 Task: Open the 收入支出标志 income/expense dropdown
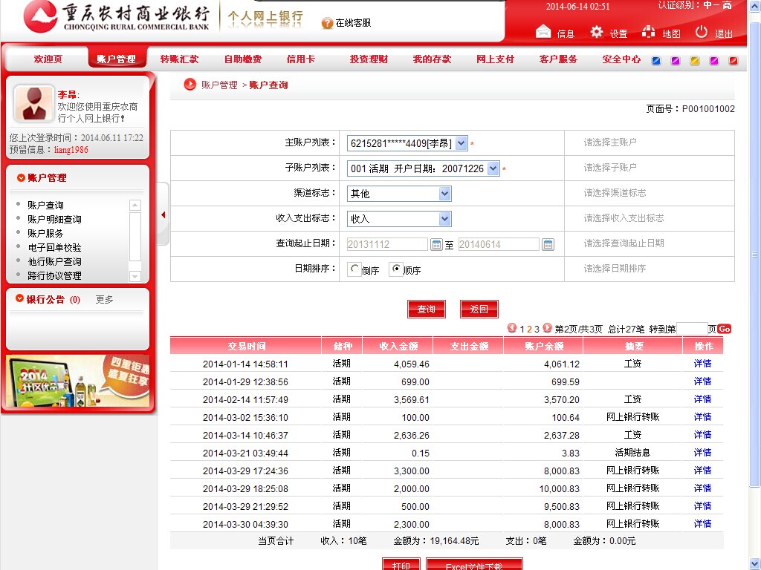(444, 219)
